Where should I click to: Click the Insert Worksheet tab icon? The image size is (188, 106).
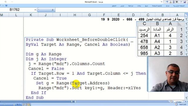(x=172, y=102)
